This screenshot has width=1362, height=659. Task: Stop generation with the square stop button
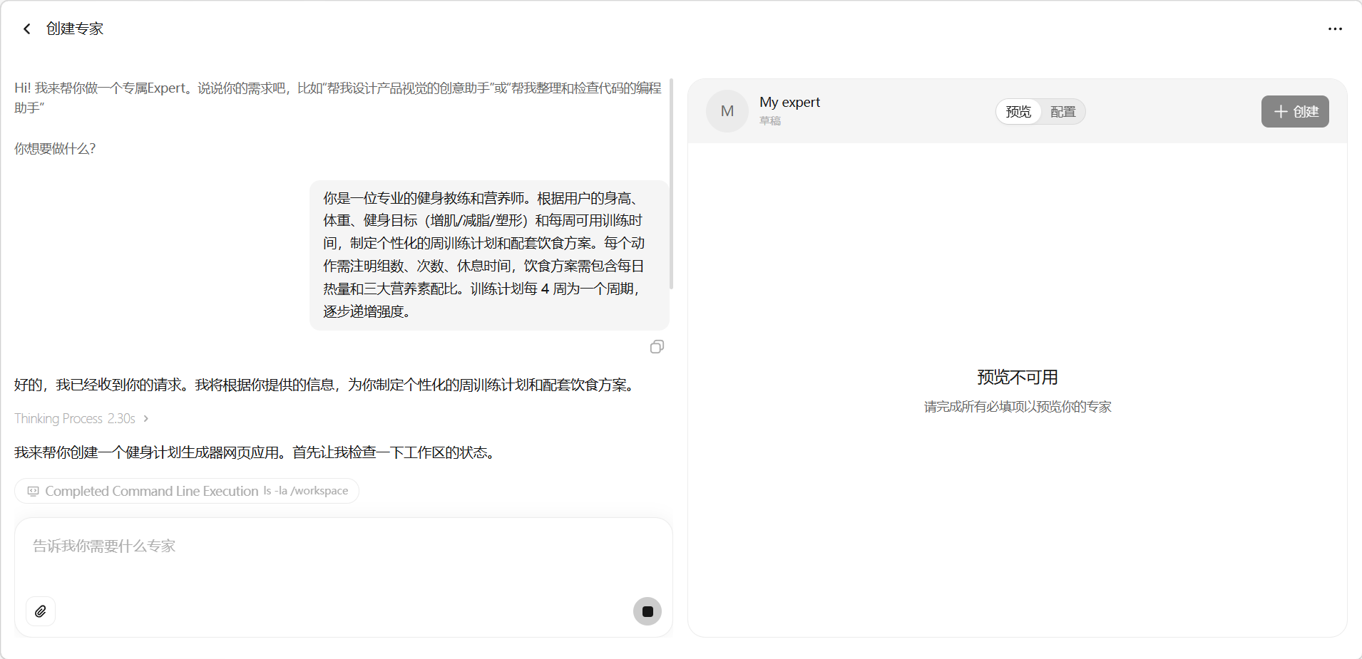647,611
